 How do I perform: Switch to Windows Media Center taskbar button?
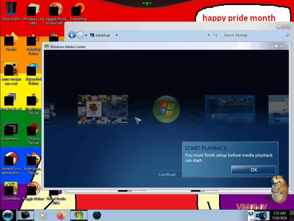pyautogui.click(x=79, y=215)
